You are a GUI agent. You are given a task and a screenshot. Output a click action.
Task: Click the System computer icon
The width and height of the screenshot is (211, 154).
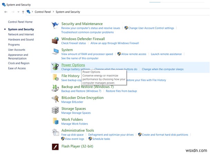[55, 52]
